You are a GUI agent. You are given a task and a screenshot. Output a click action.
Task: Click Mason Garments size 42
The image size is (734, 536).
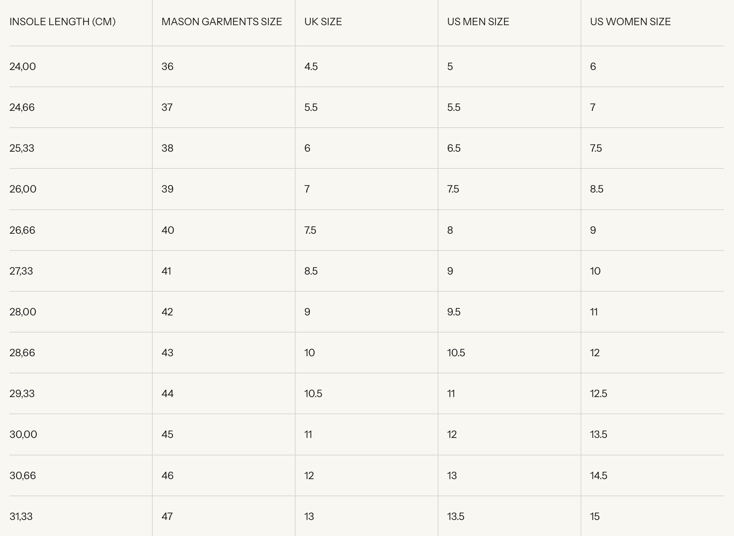[167, 312]
